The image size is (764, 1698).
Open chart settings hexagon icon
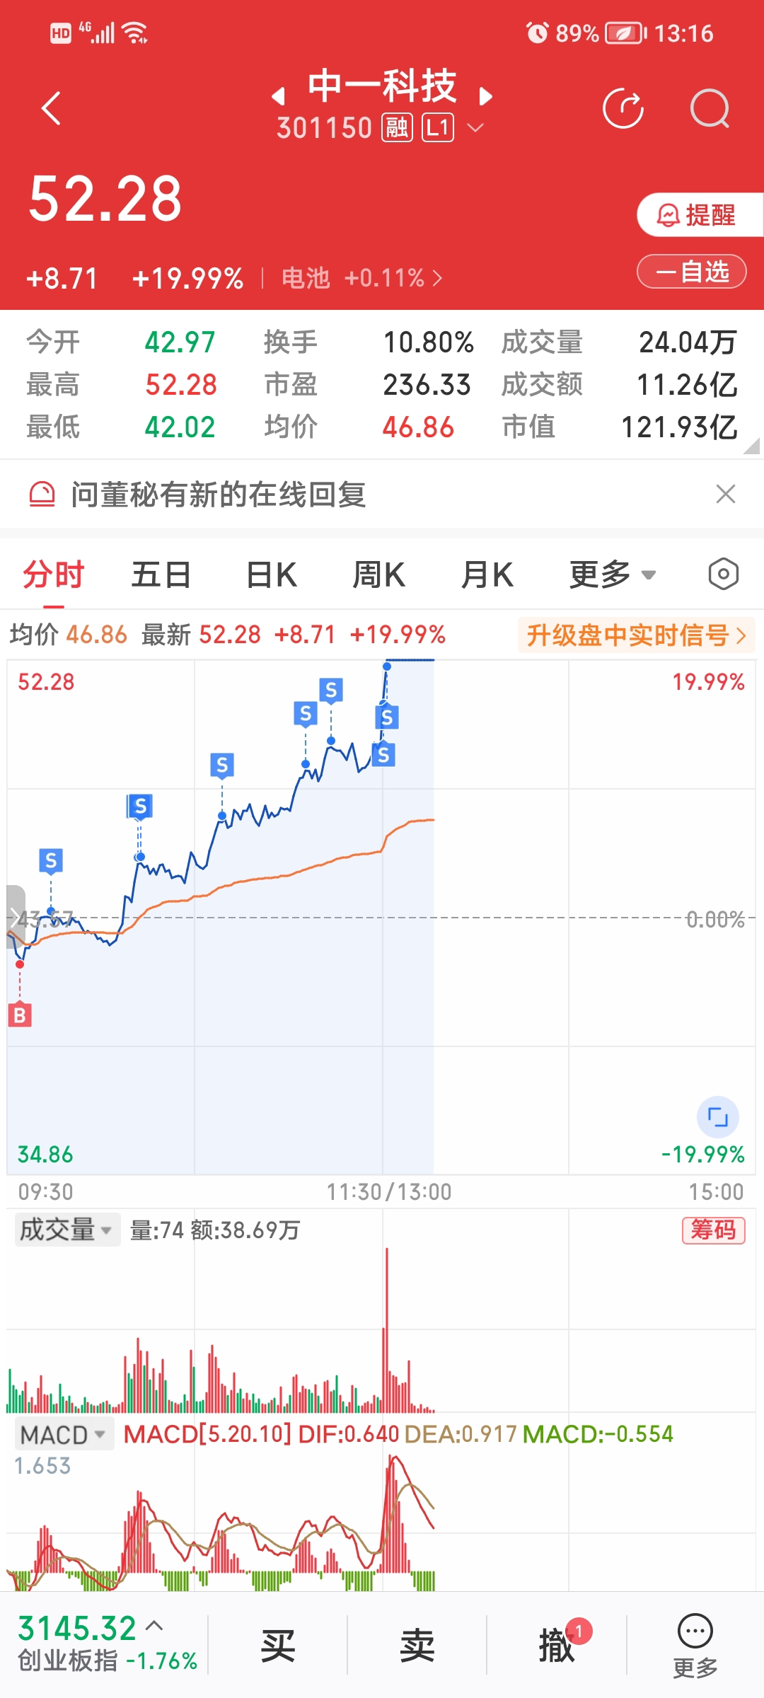(723, 574)
